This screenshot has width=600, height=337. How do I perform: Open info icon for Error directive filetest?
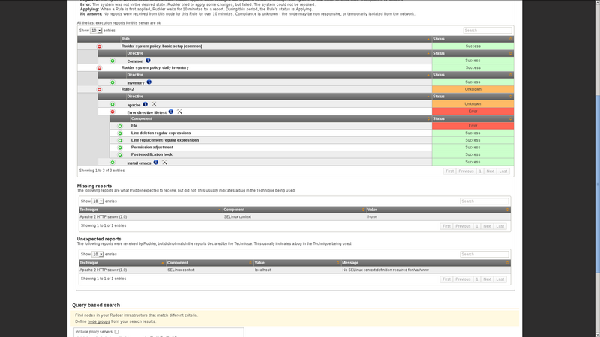[171, 112]
